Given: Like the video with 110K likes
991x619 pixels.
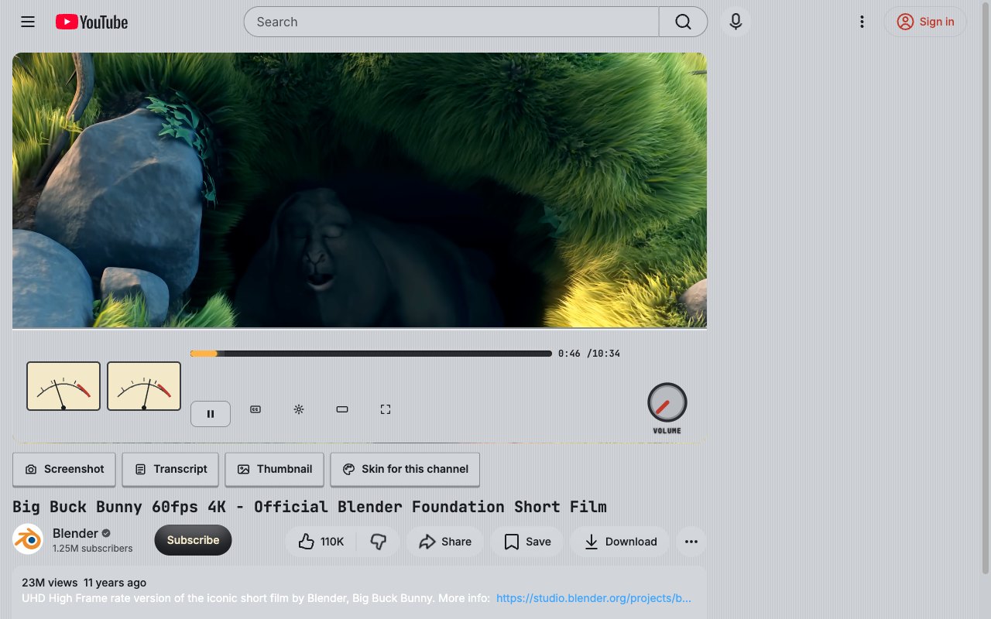Looking at the screenshot, I should [321, 542].
